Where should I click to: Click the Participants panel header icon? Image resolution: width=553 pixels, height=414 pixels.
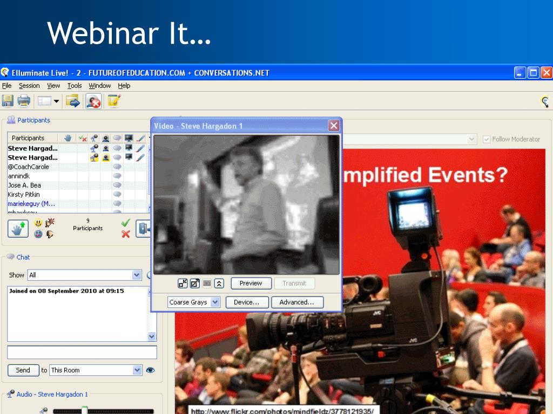(11, 120)
